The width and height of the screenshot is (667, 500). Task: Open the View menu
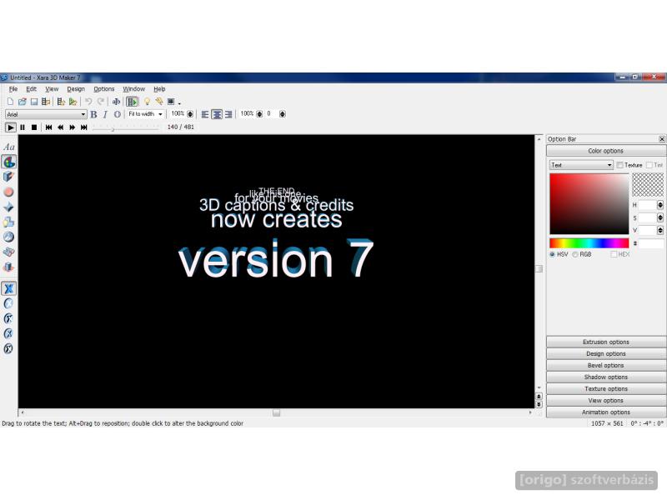tap(52, 89)
